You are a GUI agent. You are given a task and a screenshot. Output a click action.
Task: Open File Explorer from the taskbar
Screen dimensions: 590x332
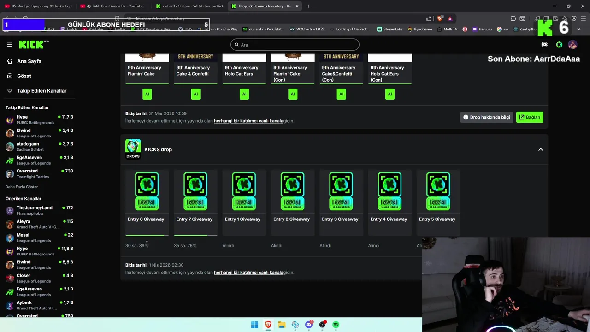tap(282, 325)
